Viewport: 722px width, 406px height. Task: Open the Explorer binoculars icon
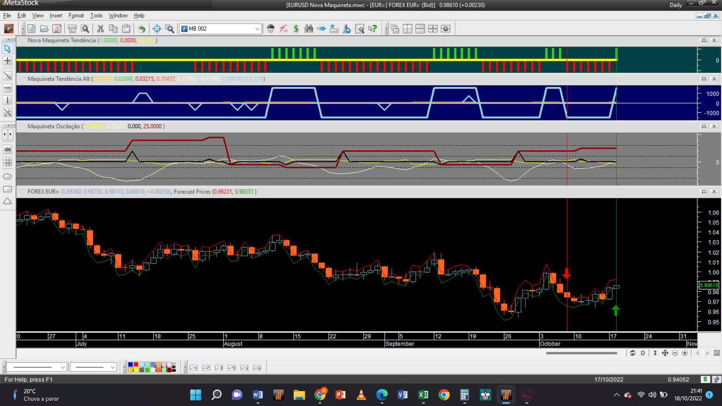coord(309,29)
